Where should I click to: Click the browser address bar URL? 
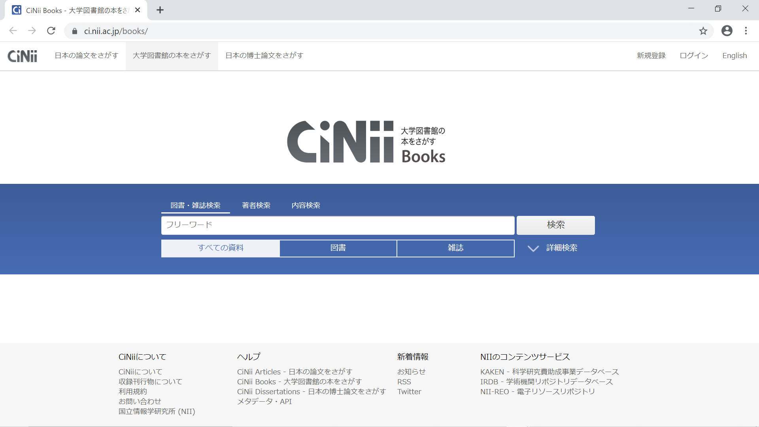pos(116,31)
